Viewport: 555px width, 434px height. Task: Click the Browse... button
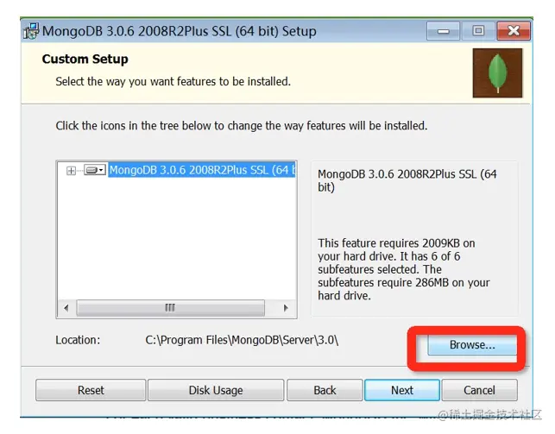tap(472, 344)
